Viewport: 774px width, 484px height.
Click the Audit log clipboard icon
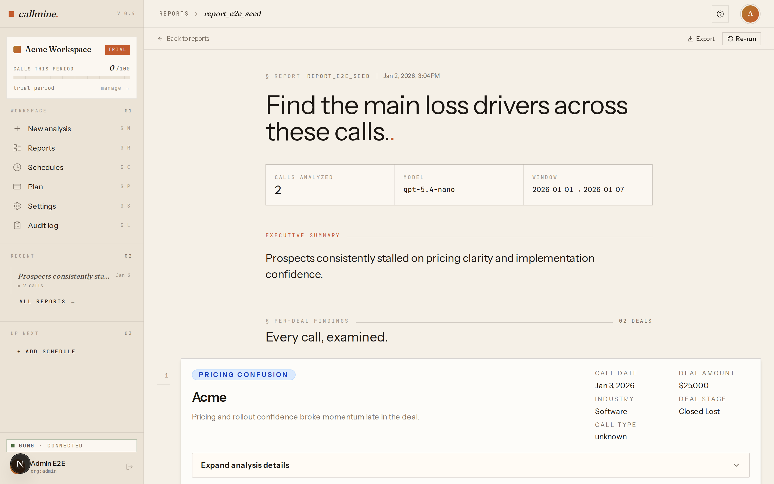click(x=17, y=225)
